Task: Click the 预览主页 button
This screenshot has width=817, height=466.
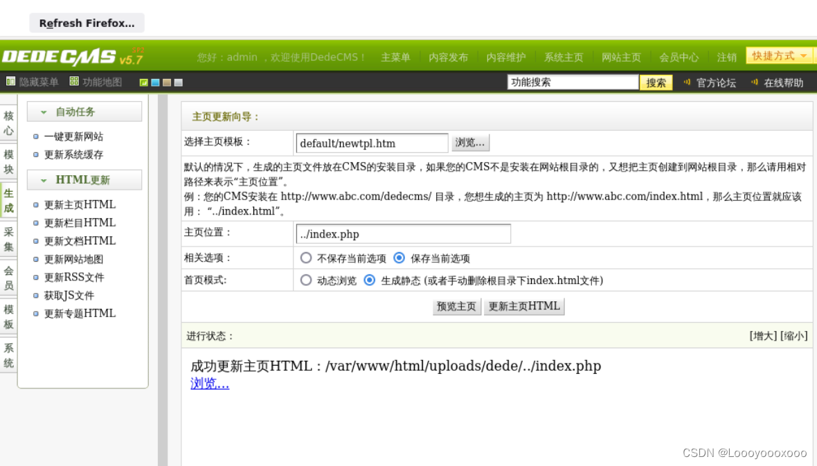Action: 456,305
